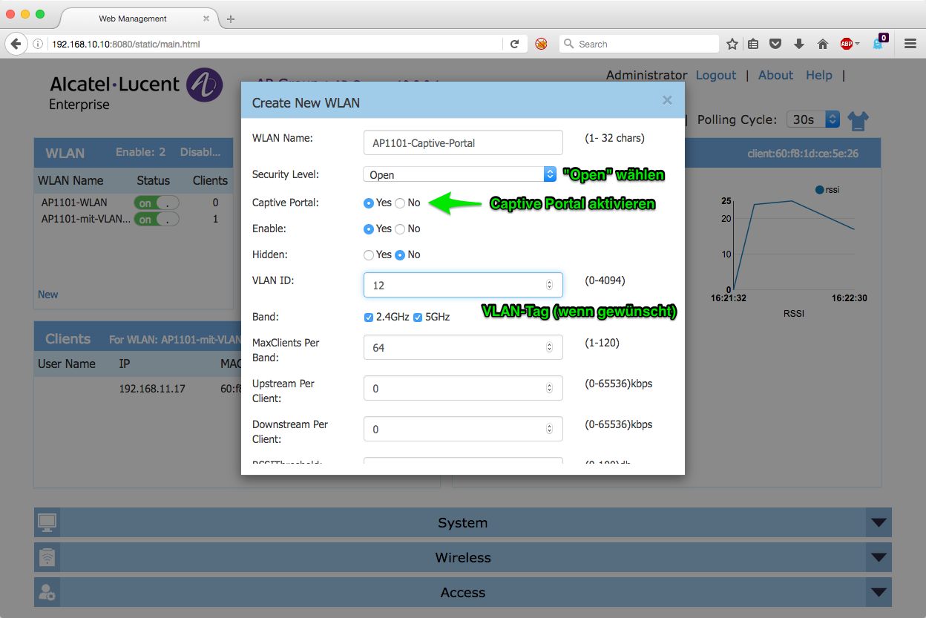Select the Web Management tab

click(x=133, y=19)
